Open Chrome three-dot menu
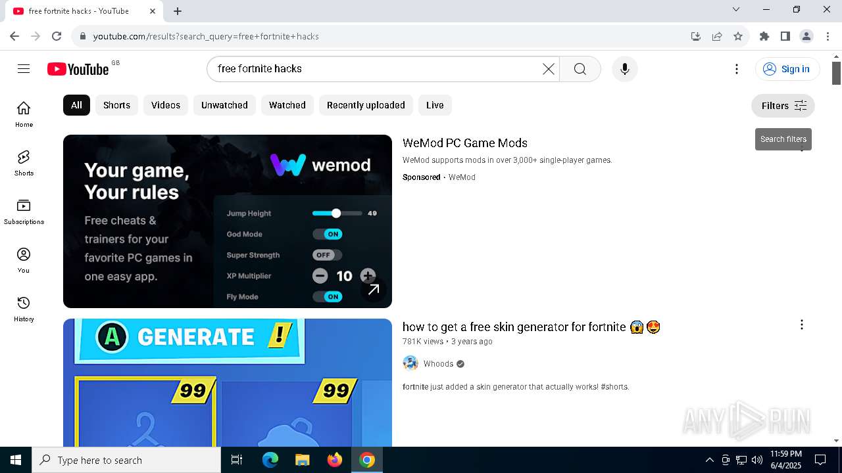 click(827, 36)
